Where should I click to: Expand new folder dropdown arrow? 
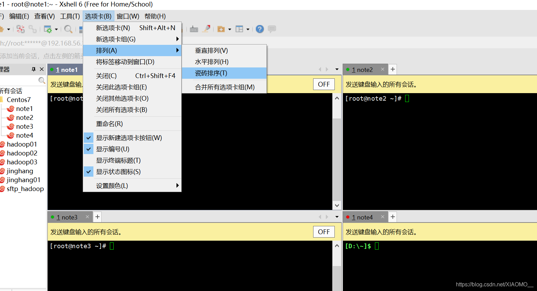coord(230,29)
